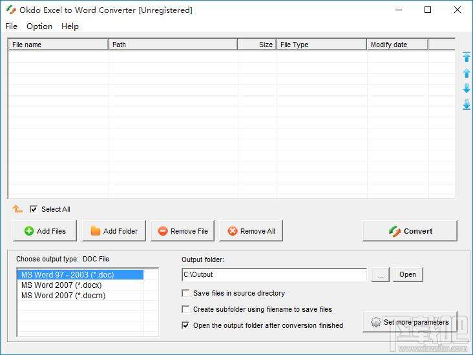Click the Add Files button

tap(45, 231)
